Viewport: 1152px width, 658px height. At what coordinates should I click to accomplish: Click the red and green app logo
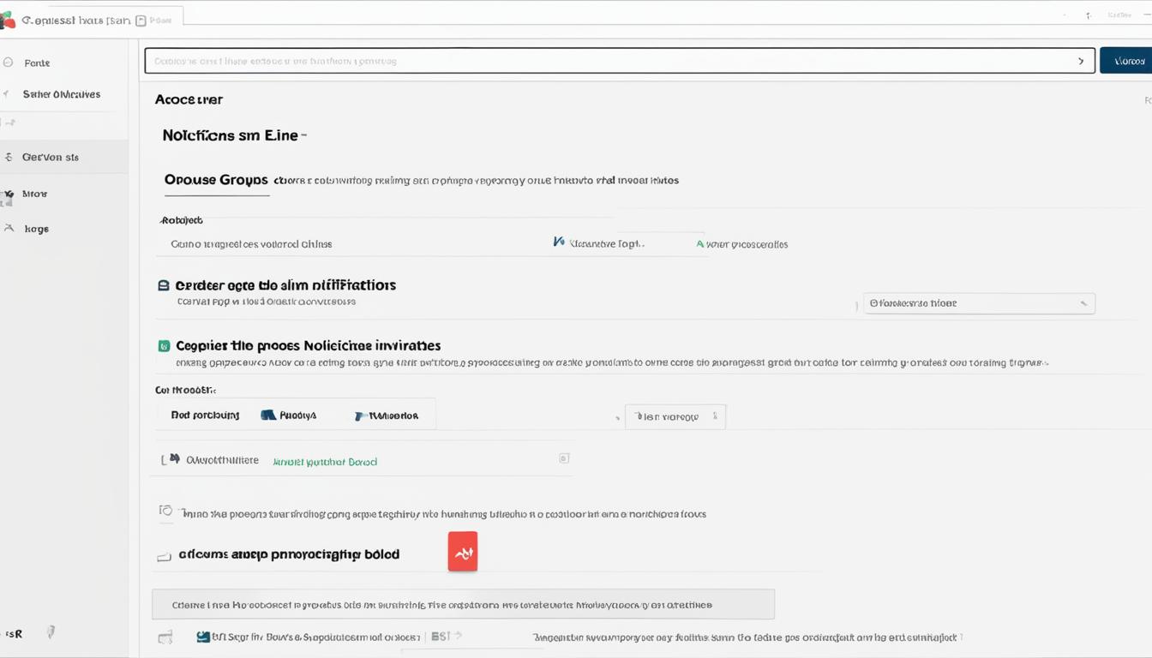[7, 21]
